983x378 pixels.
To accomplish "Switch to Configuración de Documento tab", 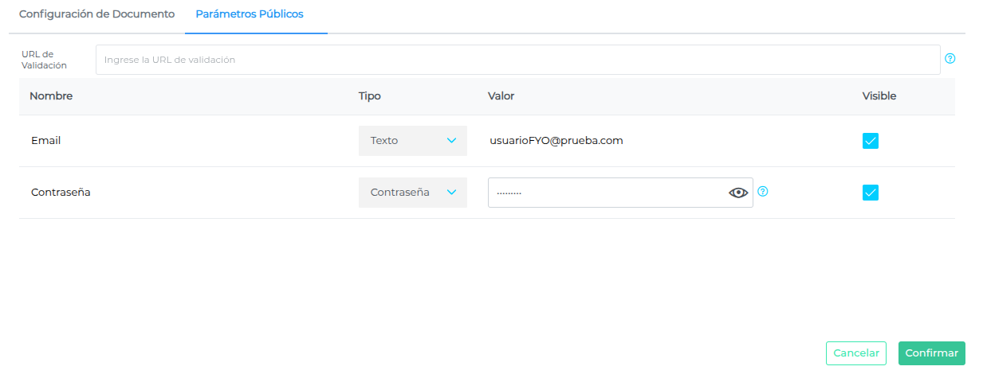I will tap(96, 14).
